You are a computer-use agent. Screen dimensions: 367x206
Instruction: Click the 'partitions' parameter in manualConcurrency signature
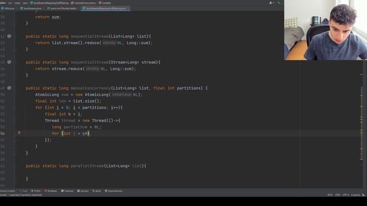pyautogui.click(x=189, y=88)
